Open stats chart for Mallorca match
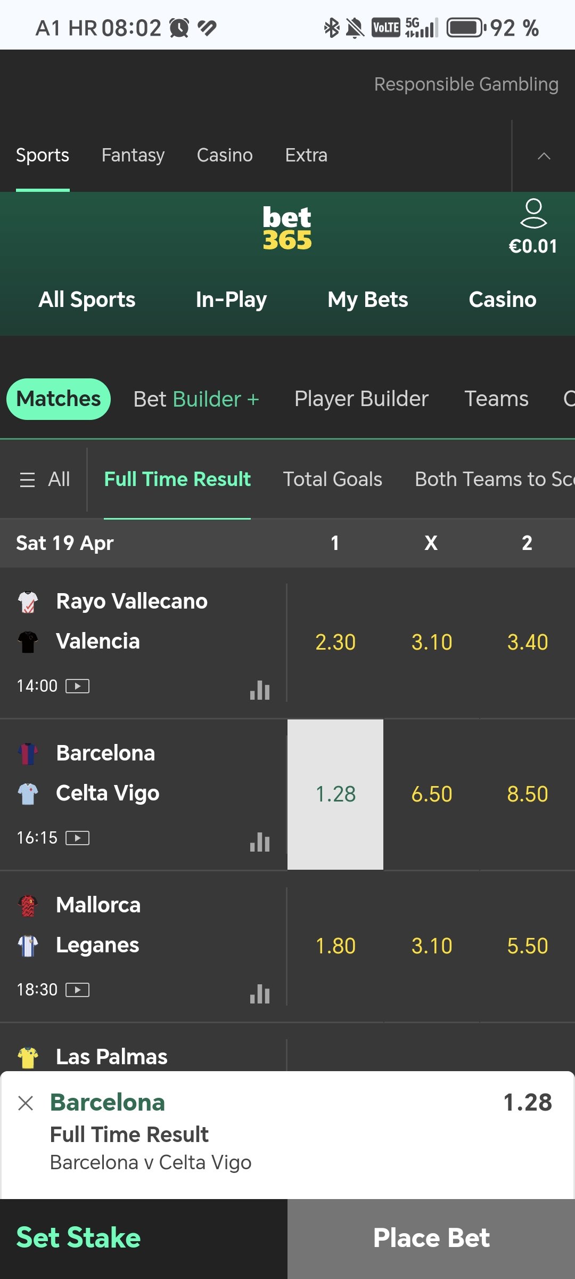The image size is (575, 1279). click(260, 994)
